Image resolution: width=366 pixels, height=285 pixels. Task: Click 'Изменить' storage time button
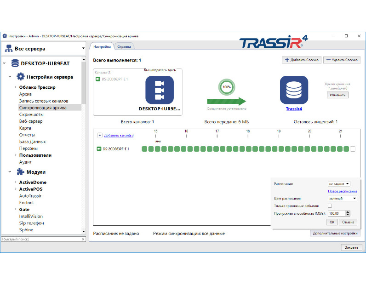(x=337, y=95)
